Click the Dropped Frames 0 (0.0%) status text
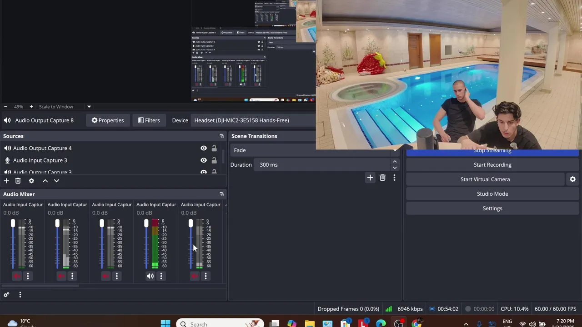Viewport: 582px width, 327px height. 348,309
